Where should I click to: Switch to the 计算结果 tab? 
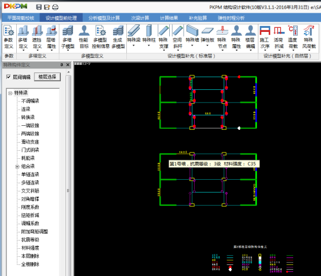pos(169,18)
